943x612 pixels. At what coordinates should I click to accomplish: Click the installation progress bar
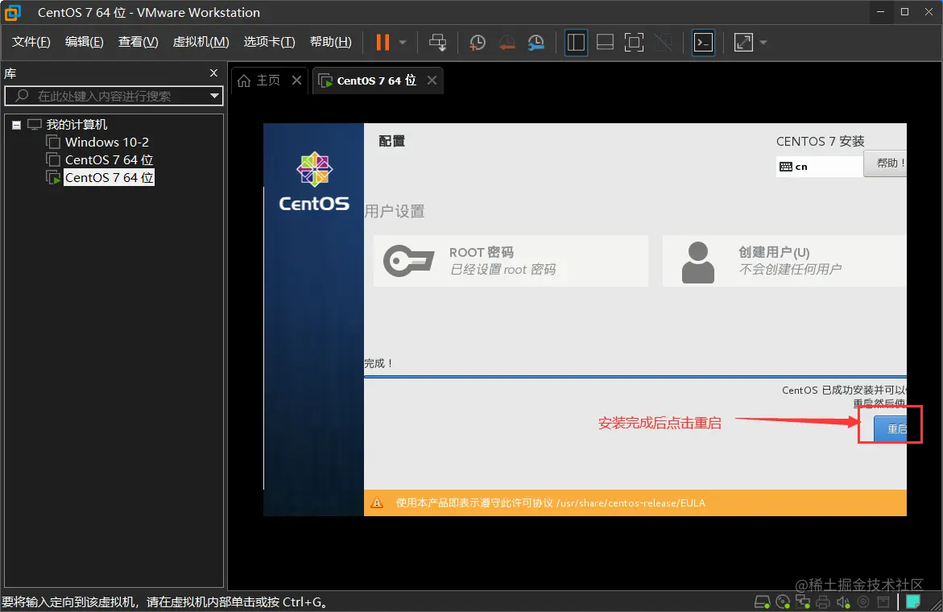click(x=635, y=377)
